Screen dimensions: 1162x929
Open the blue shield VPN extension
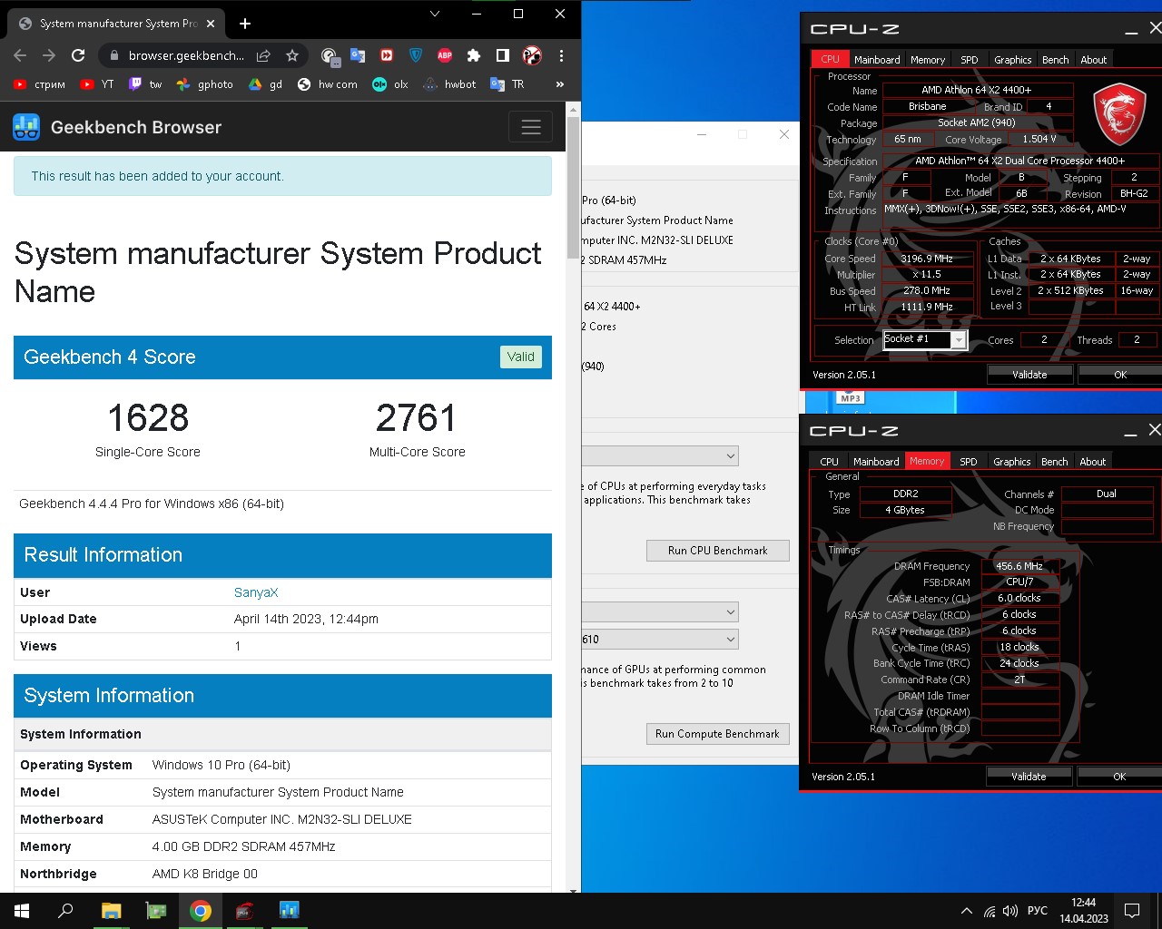tap(416, 55)
